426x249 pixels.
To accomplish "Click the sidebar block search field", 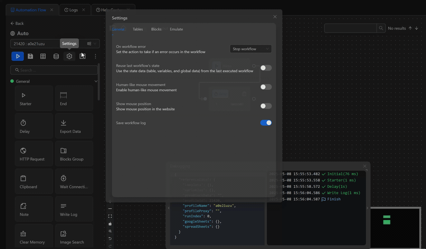I will 54,70.
